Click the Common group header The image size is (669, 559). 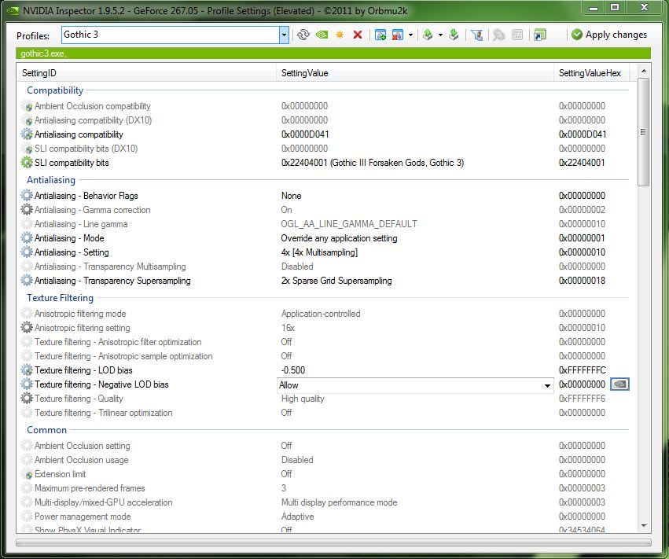coord(46,430)
